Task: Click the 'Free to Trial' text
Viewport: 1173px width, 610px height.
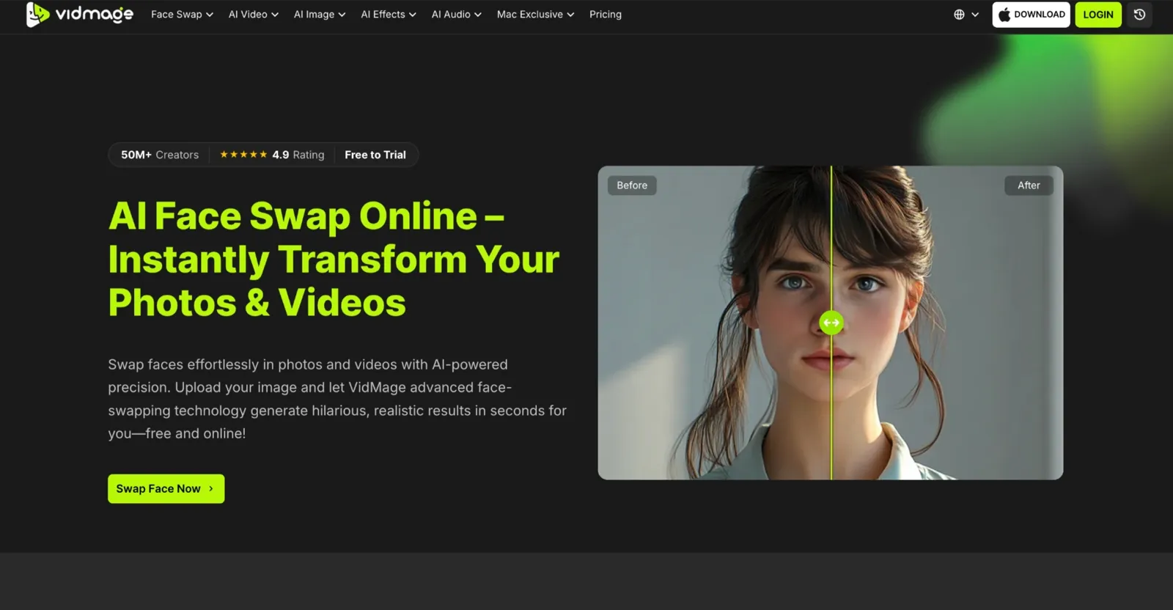Action: [375, 155]
